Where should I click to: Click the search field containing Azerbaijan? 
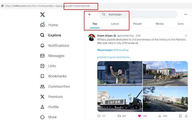pyautogui.click(x=138, y=14)
